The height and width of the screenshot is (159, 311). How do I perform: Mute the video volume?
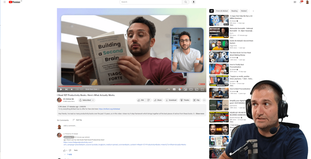tap(72, 89)
